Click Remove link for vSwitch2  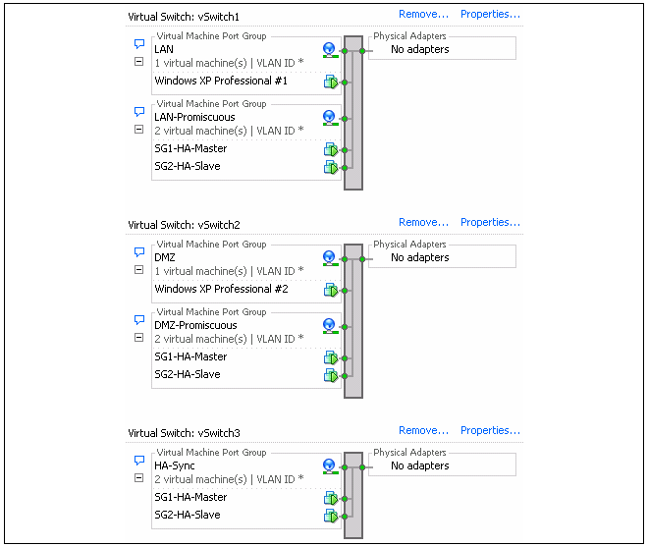pos(423,223)
